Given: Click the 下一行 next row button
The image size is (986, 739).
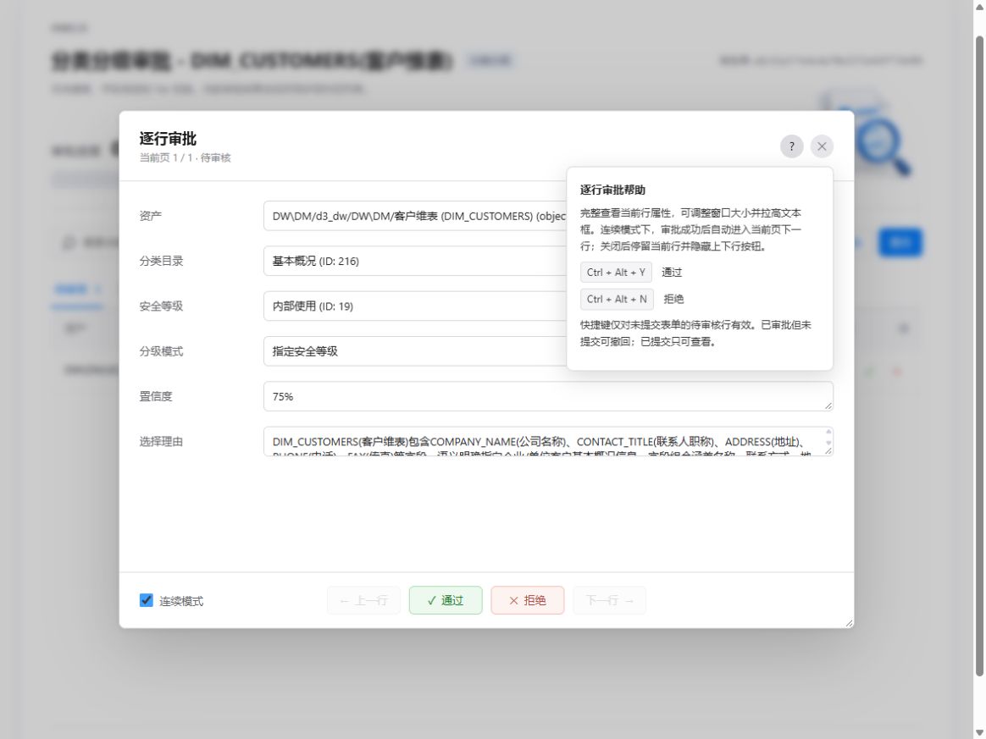Looking at the screenshot, I should tap(609, 600).
